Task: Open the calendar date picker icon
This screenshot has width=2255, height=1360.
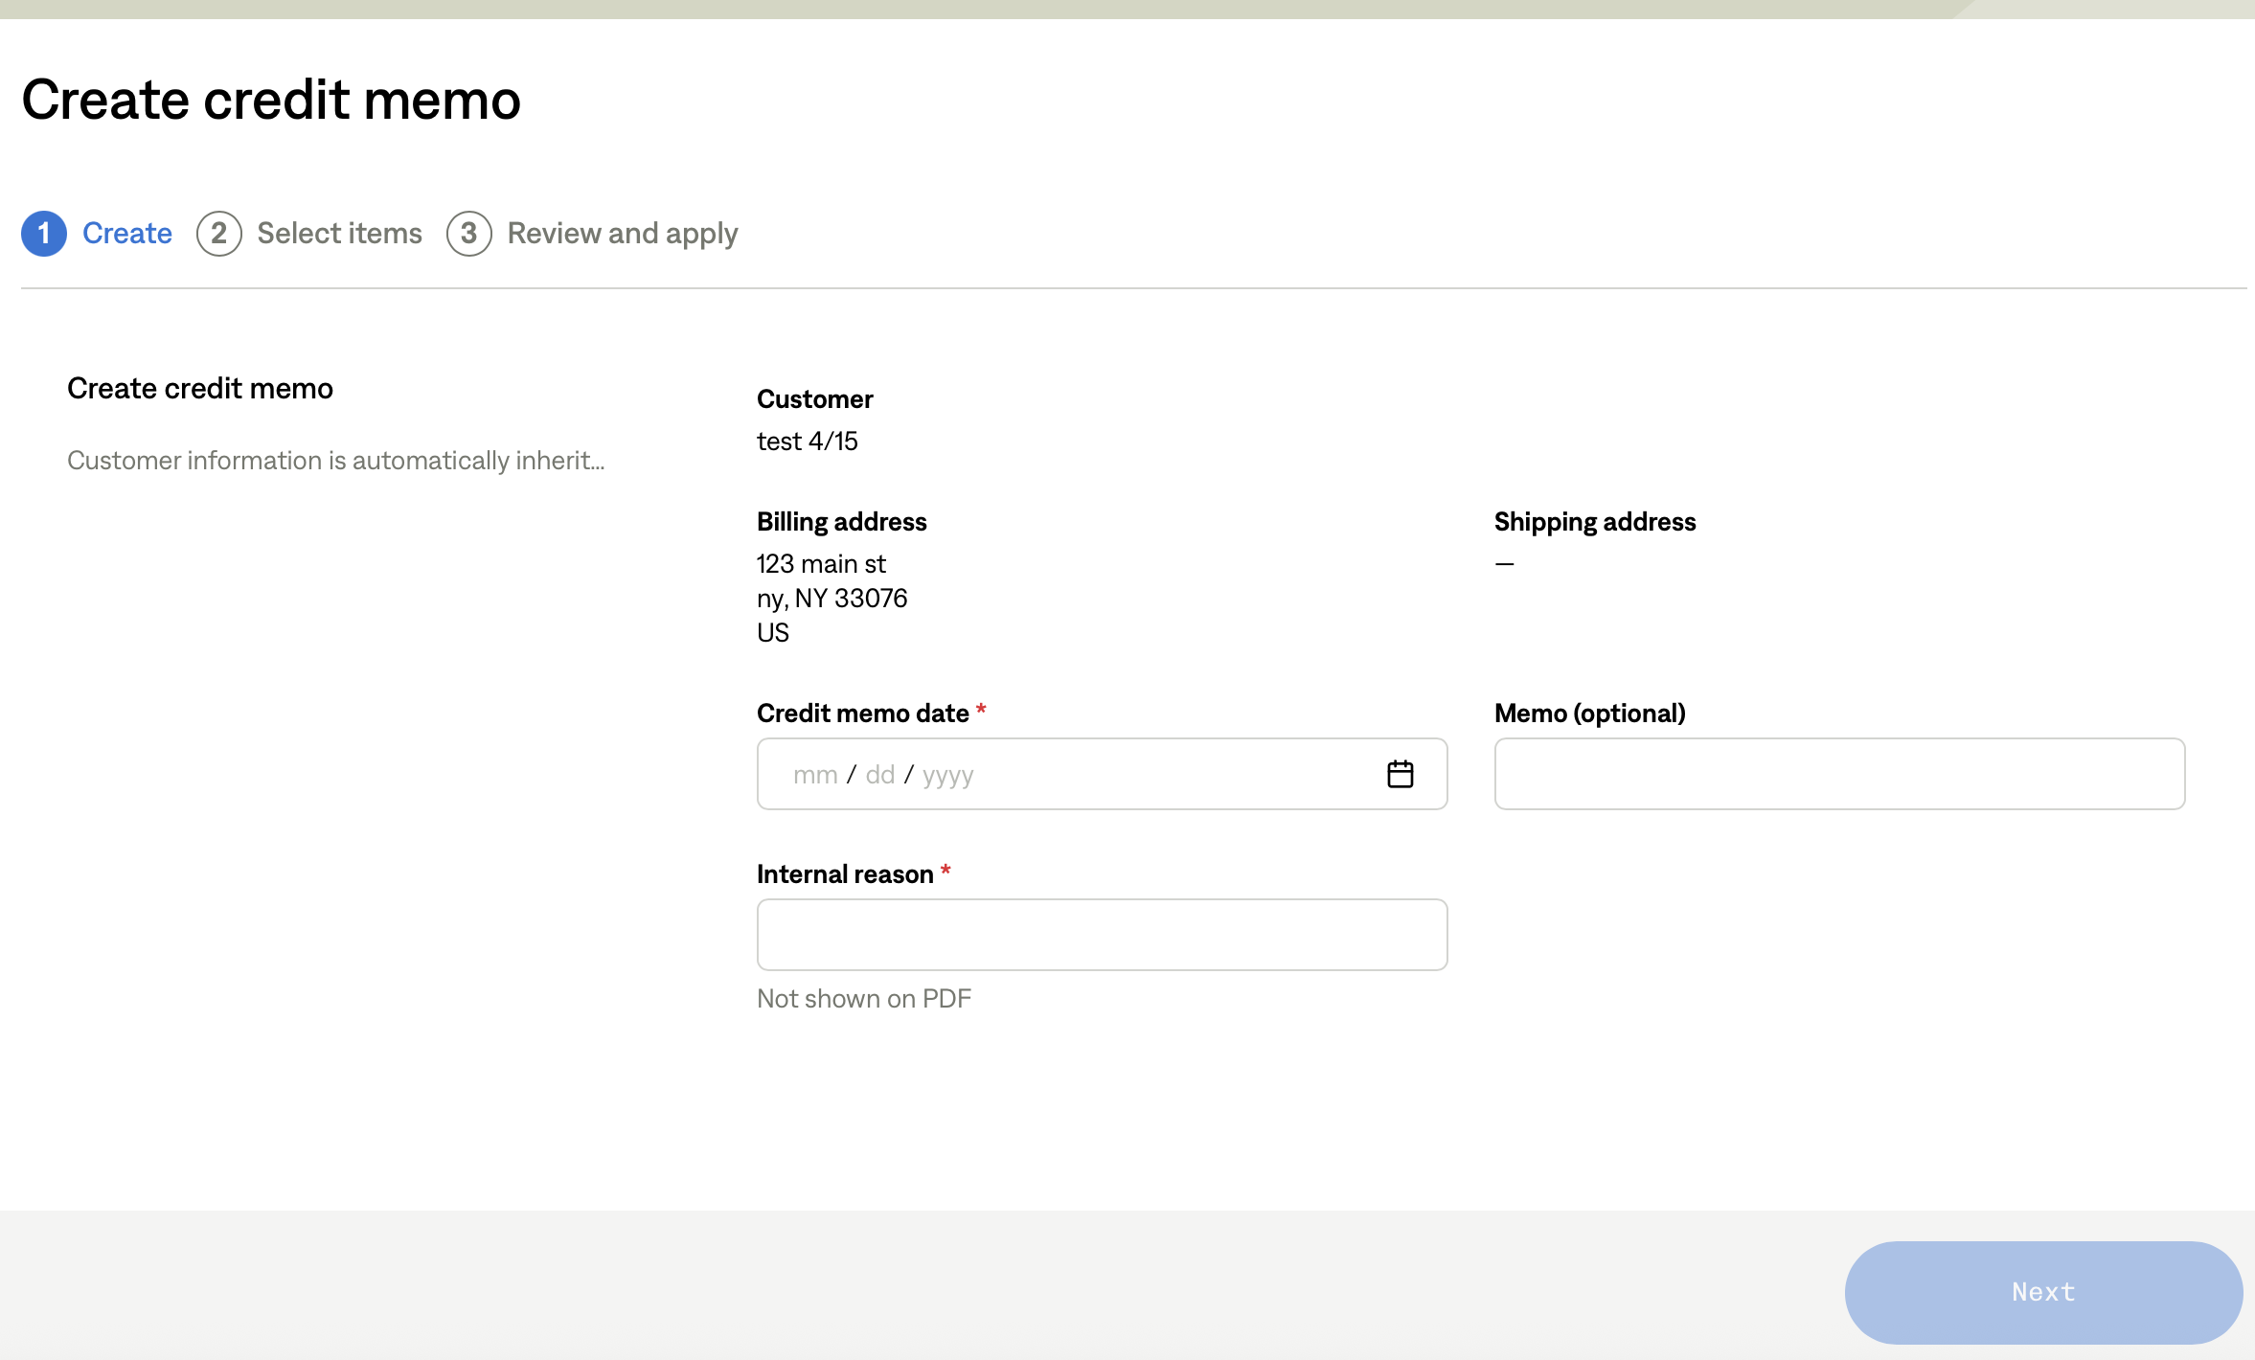Action: 1400,774
